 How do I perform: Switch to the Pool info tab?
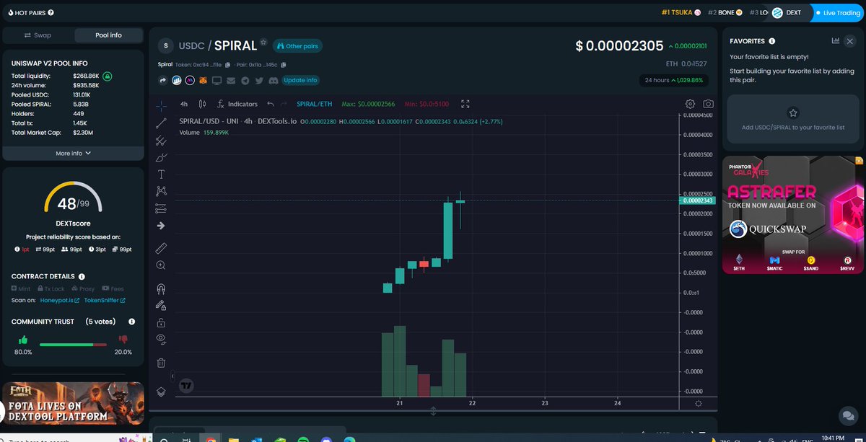[x=108, y=35]
